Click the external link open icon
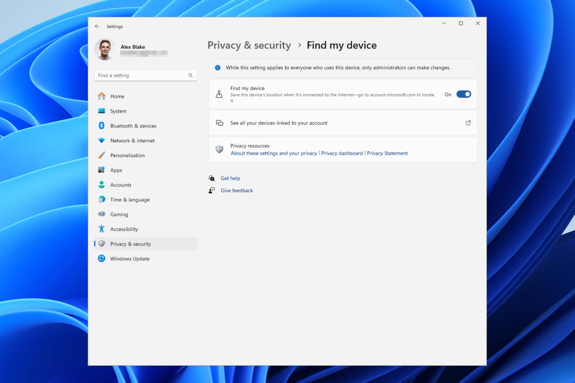Viewport: 575px width, 383px height. 468,123
